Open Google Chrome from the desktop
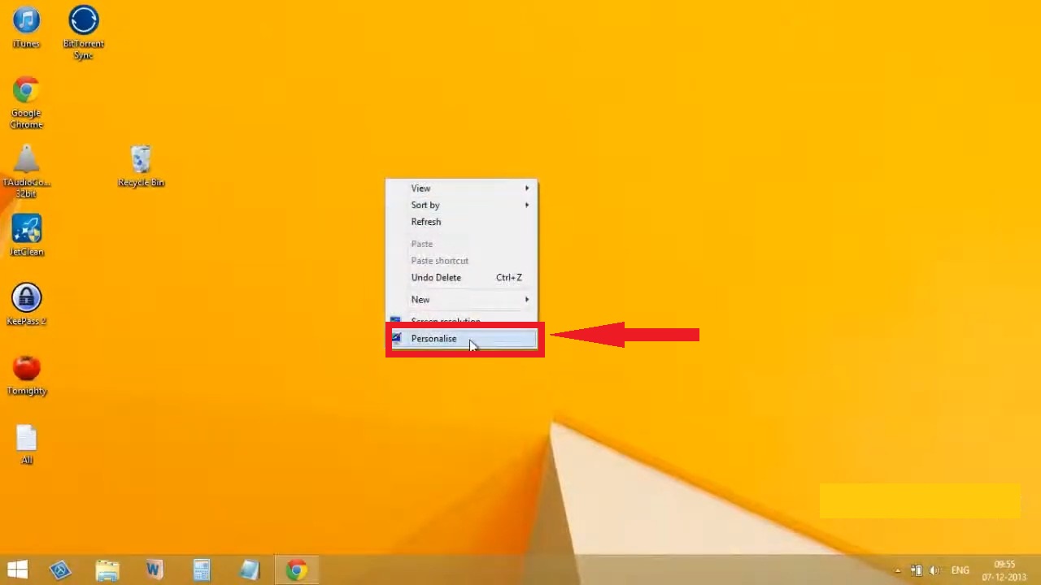Image resolution: width=1041 pixels, height=585 pixels. [x=26, y=90]
